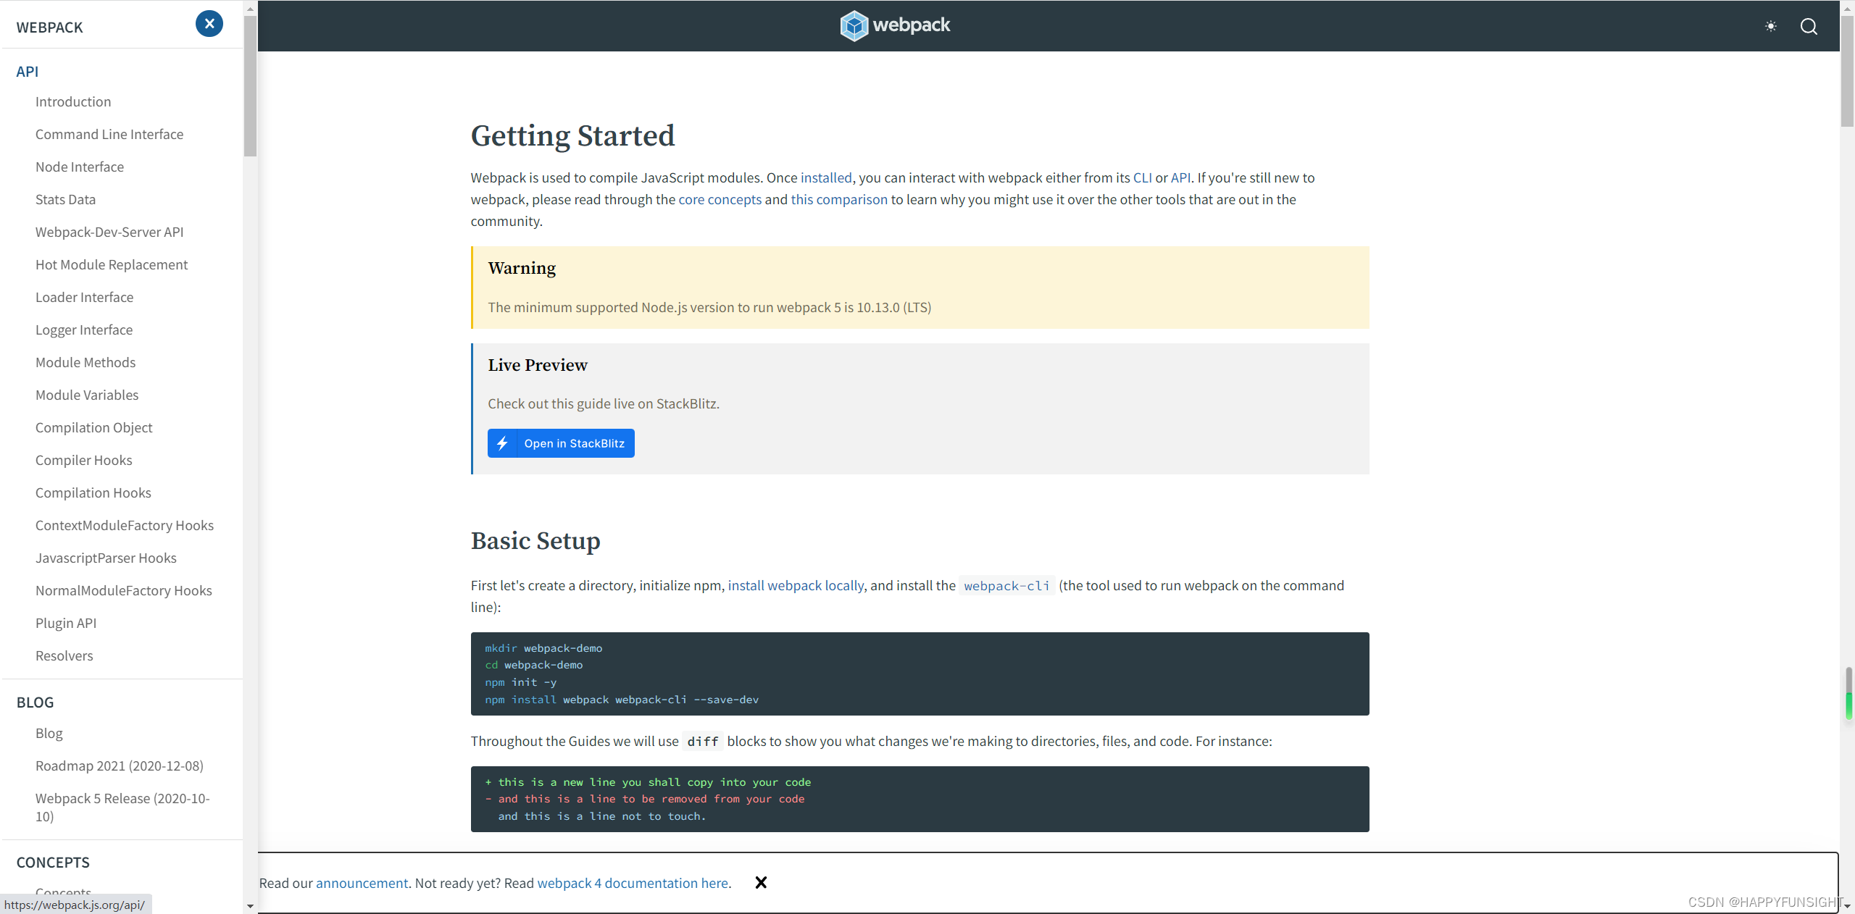Click sidebar scrollbar up arrow
This screenshot has height=914, width=1855.
[251, 9]
